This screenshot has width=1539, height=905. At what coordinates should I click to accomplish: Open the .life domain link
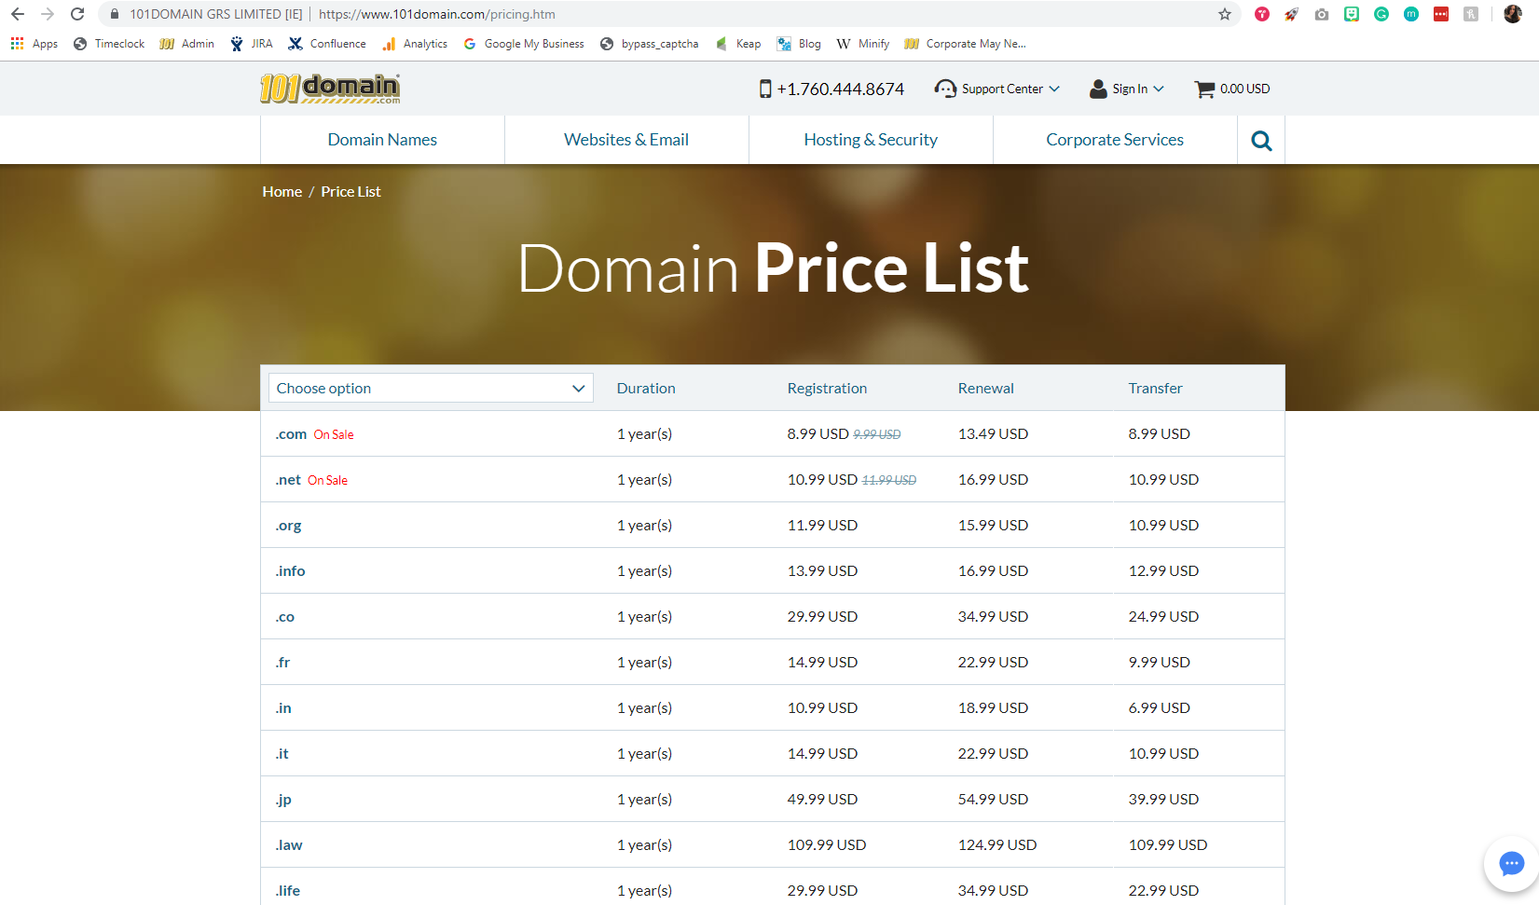(288, 891)
